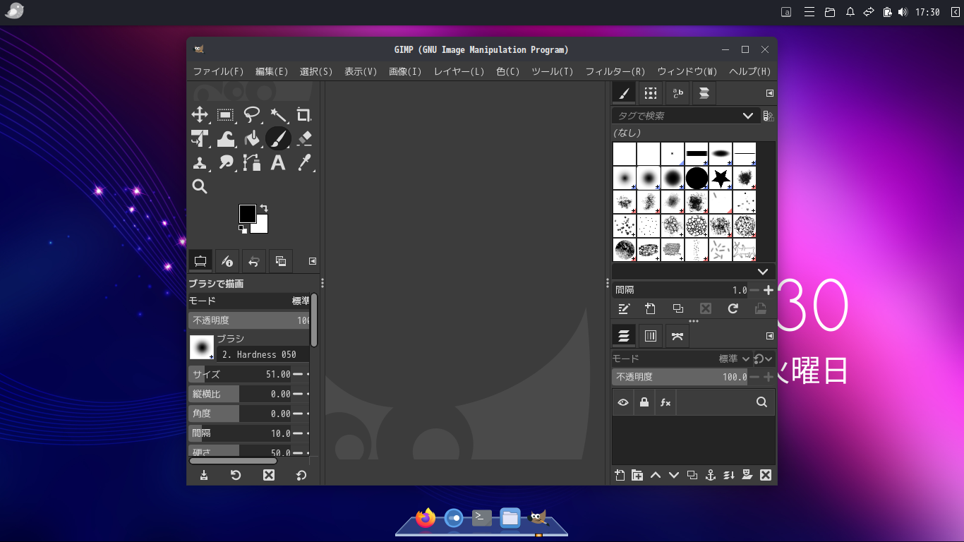Choose the Bucket Fill tool
Viewport: 964px width, 542px height.
tap(252, 138)
